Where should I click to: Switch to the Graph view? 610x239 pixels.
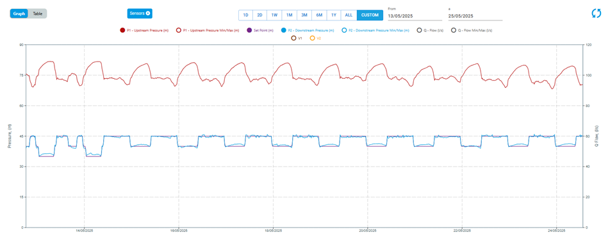[19, 13]
